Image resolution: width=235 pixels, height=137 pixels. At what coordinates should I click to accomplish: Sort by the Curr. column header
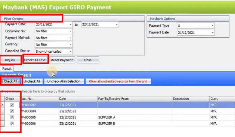tap(222, 99)
